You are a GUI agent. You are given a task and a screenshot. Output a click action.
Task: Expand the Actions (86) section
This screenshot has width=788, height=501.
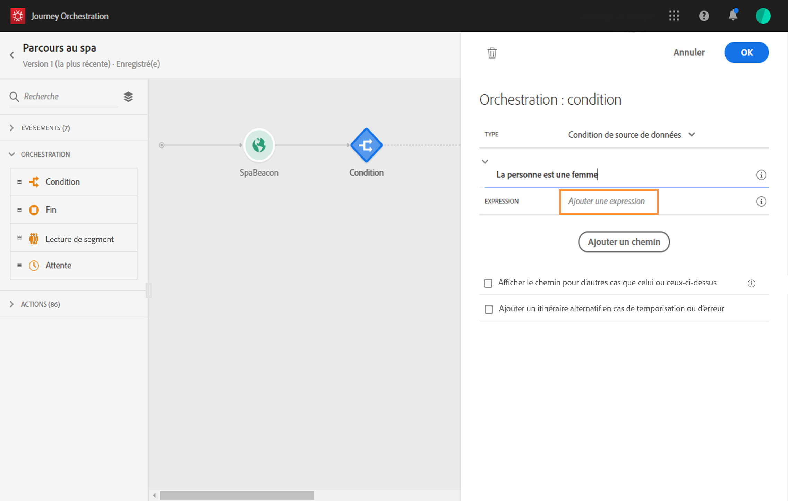coord(12,304)
